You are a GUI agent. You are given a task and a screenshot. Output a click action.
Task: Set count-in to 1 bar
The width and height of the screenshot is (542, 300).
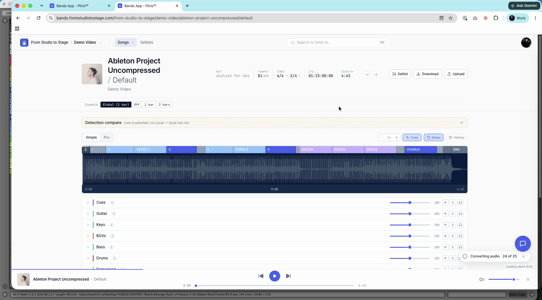(x=149, y=105)
